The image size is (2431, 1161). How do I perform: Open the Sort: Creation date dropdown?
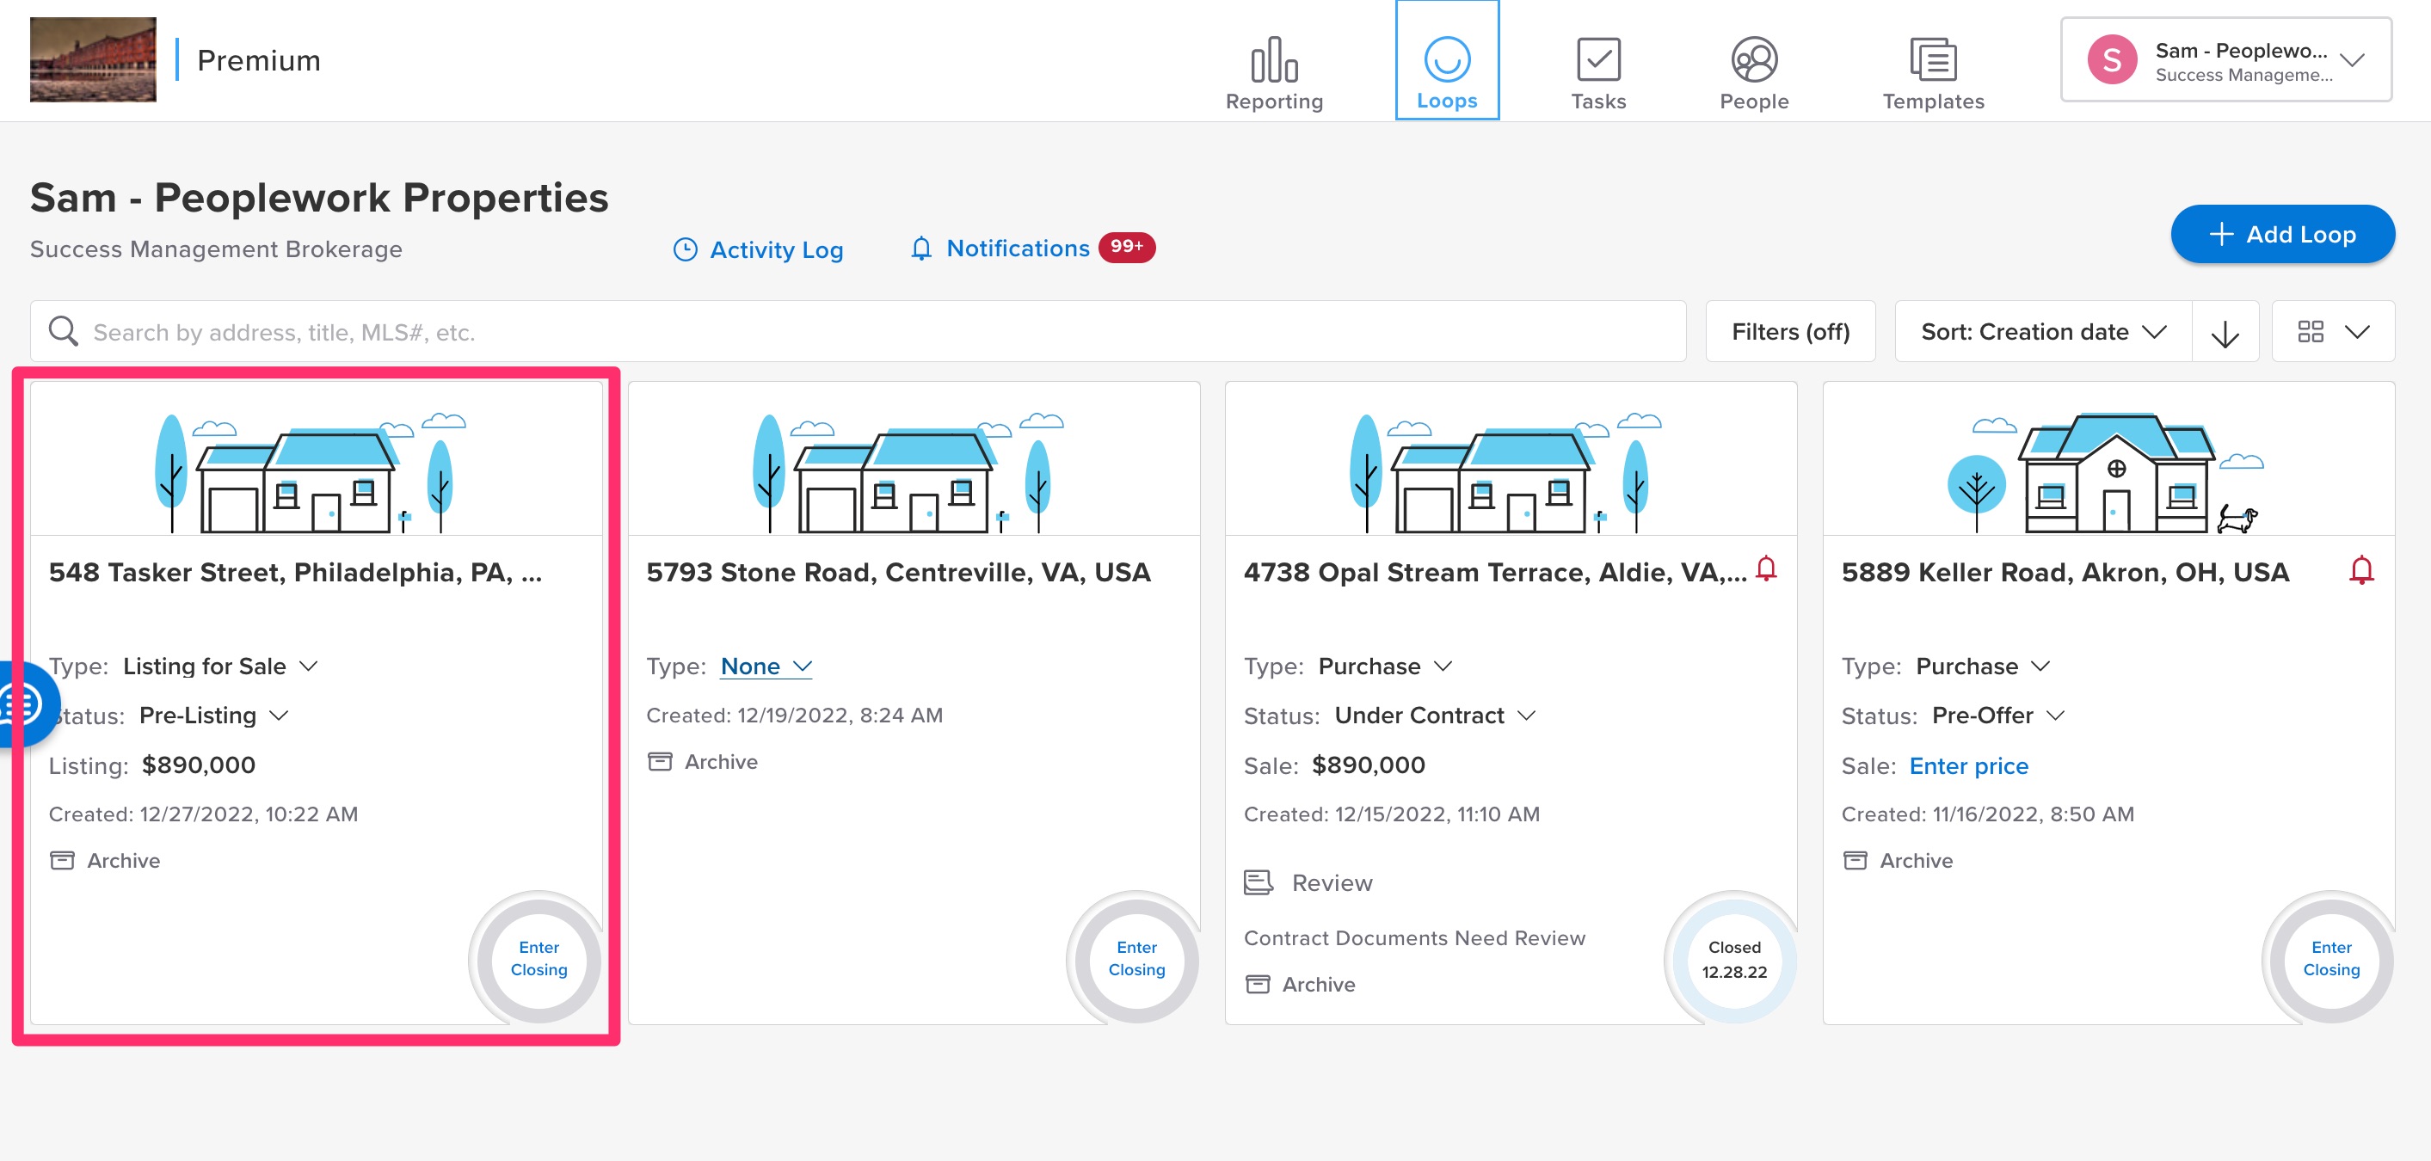point(2041,331)
